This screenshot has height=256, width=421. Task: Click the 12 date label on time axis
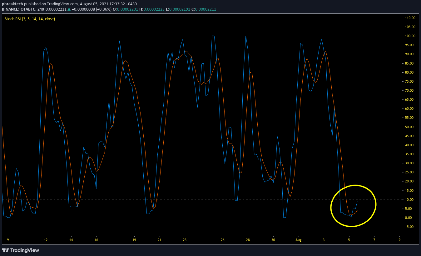point(46,240)
